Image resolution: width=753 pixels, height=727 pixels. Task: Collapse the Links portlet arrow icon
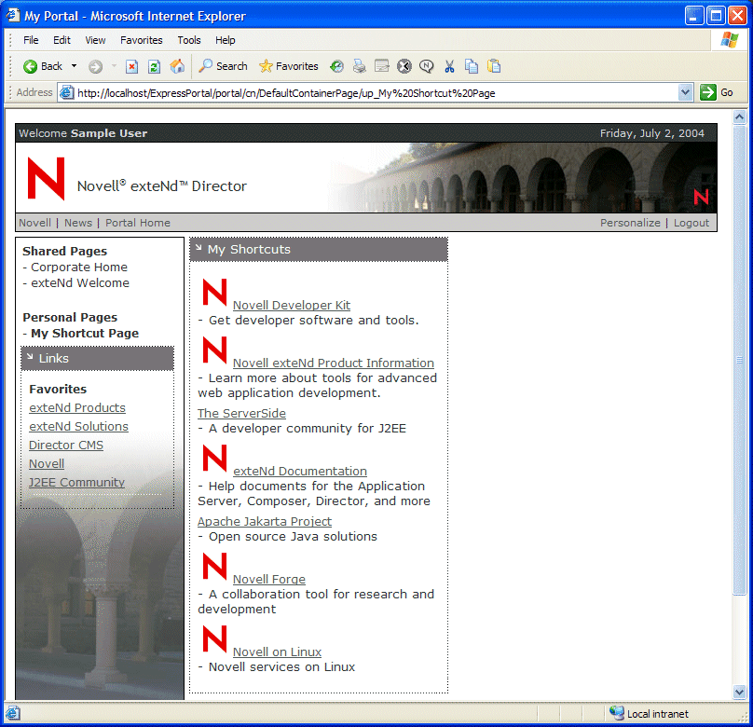click(x=30, y=357)
